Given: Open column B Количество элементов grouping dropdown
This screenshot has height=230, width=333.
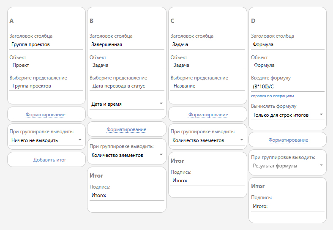Looking at the screenshot, I should (x=127, y=155).
